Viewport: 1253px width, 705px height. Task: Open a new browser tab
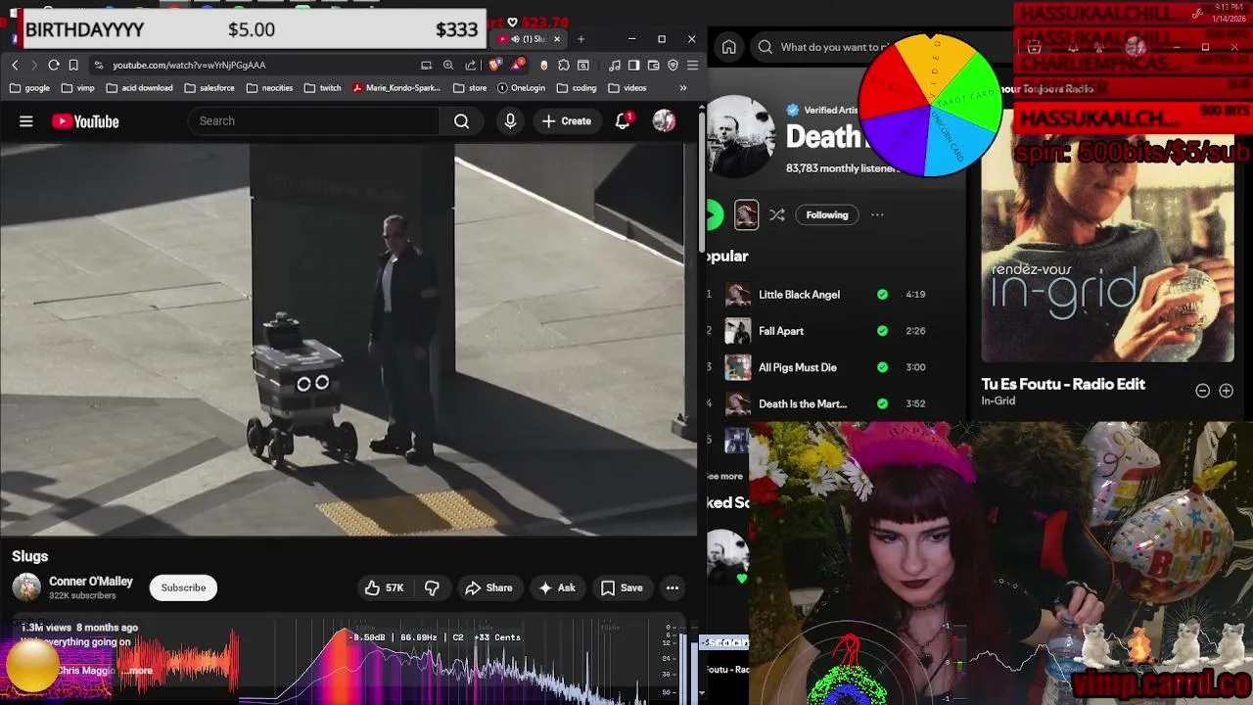tap(580, 39)
